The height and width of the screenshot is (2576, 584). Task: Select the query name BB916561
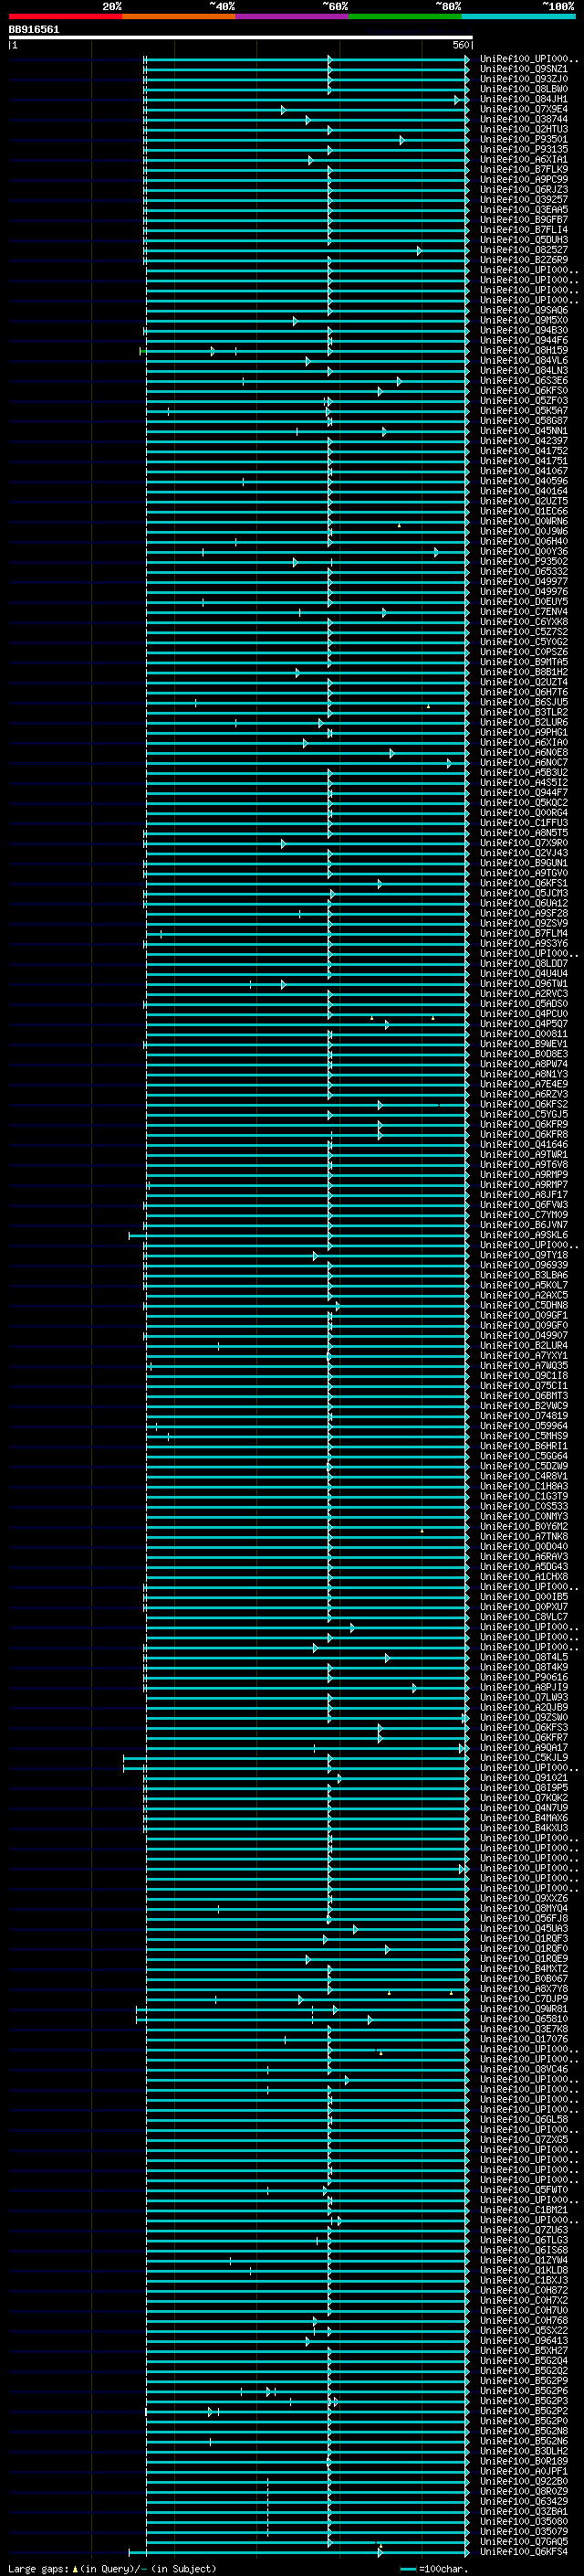pyautogui.click(x=34, y=30)
